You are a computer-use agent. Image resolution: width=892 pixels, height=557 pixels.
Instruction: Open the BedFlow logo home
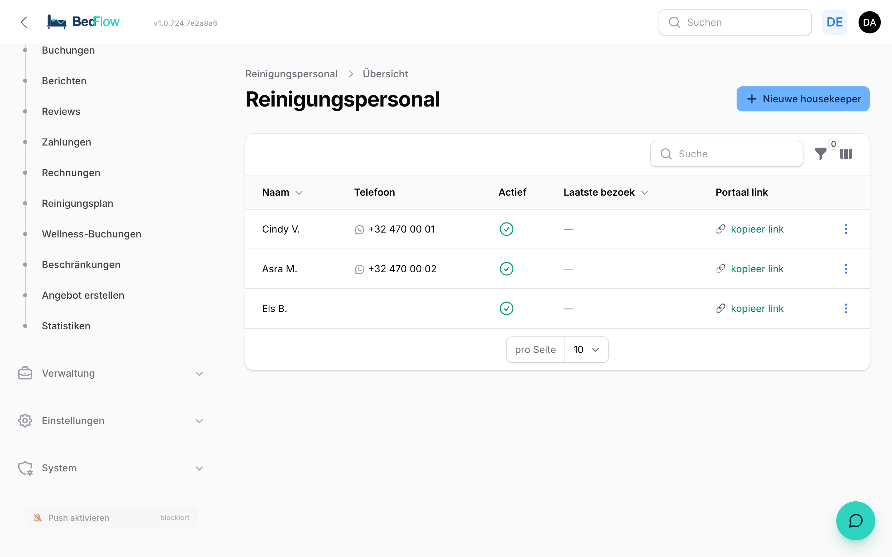click(83, 22)
